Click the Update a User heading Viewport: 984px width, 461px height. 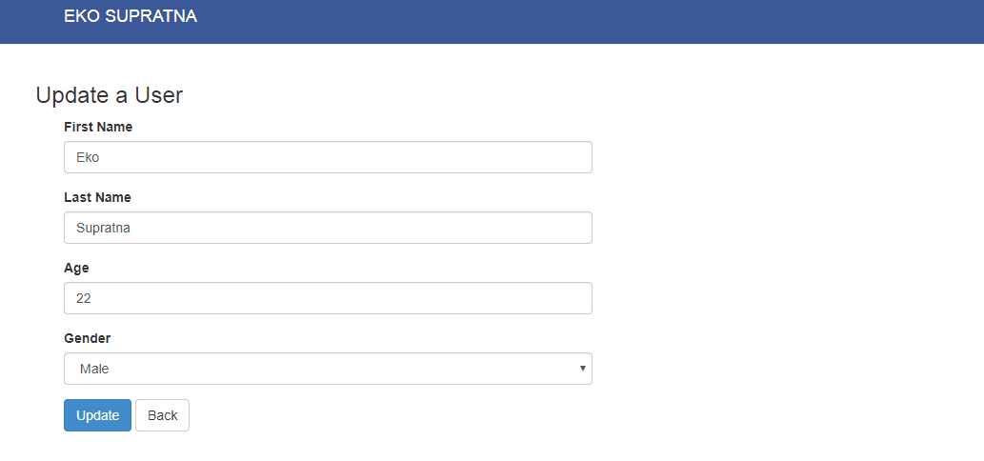(110, 95)
